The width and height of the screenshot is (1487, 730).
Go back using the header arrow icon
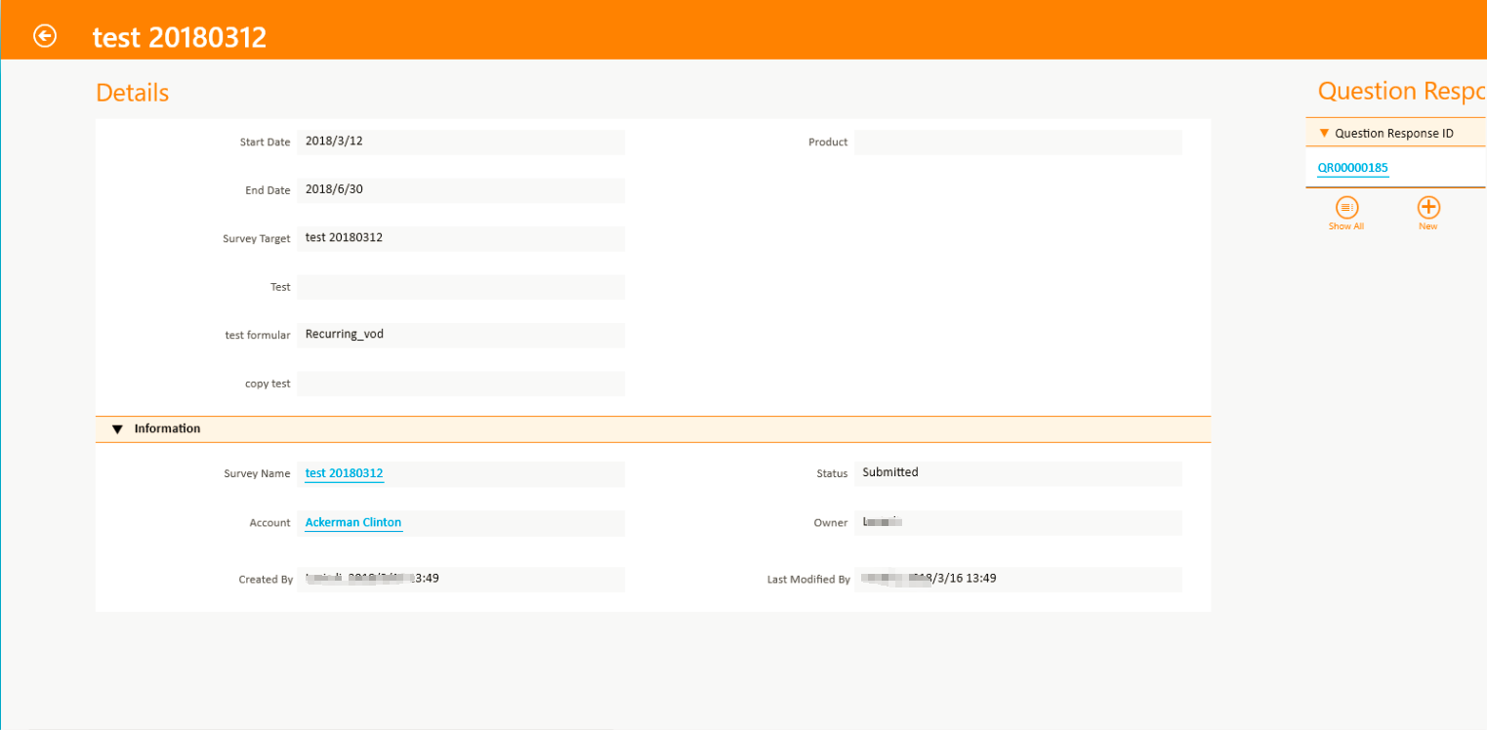click(x=45, y=36)
